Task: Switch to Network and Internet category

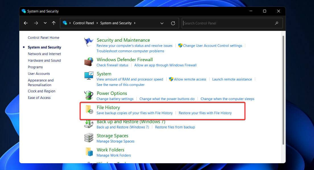Action: click(x=44, y=54)
